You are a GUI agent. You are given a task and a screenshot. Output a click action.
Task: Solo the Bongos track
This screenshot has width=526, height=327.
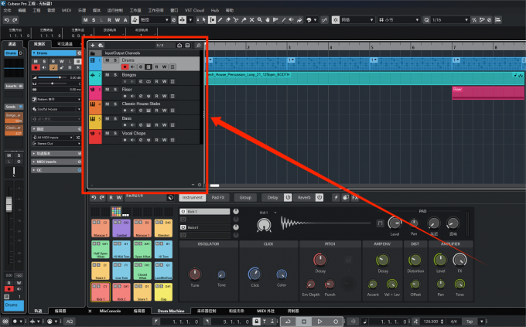tap(115, 75)
